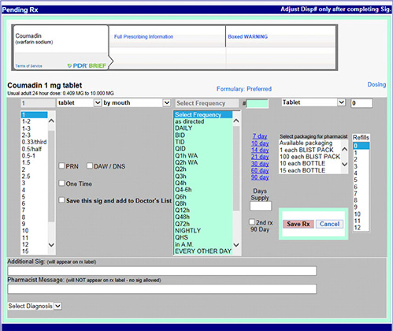The image size is (393, 331).
Task: Open Terms of Service link
Action: pos(28,66)
